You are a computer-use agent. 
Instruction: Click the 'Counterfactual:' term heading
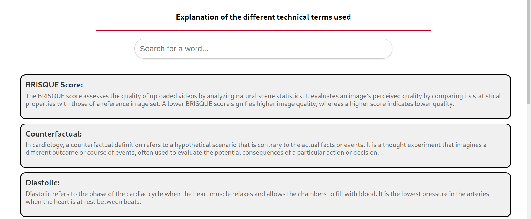point(54,134)
